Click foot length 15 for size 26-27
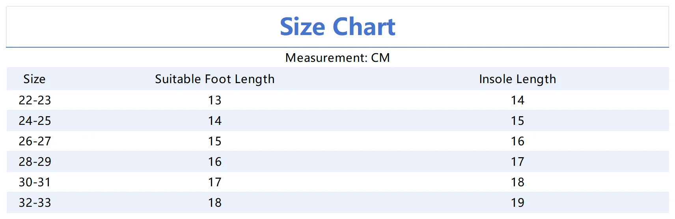675x219 pixels. [214, 141]
